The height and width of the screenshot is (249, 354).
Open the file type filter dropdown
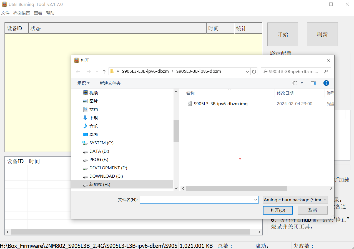click(x=295, y=200)
